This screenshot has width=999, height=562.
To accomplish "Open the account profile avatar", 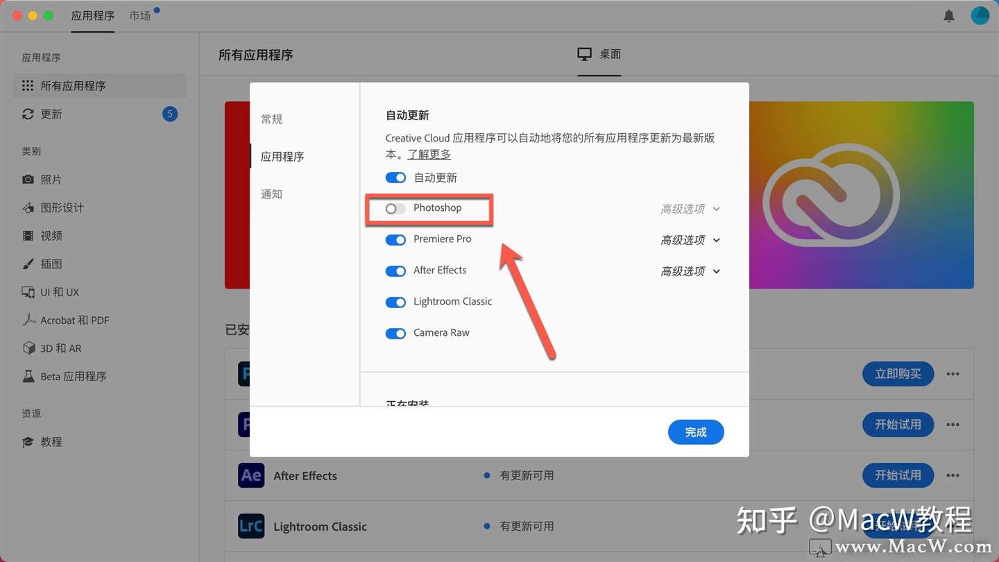I will tap(980, 15).
